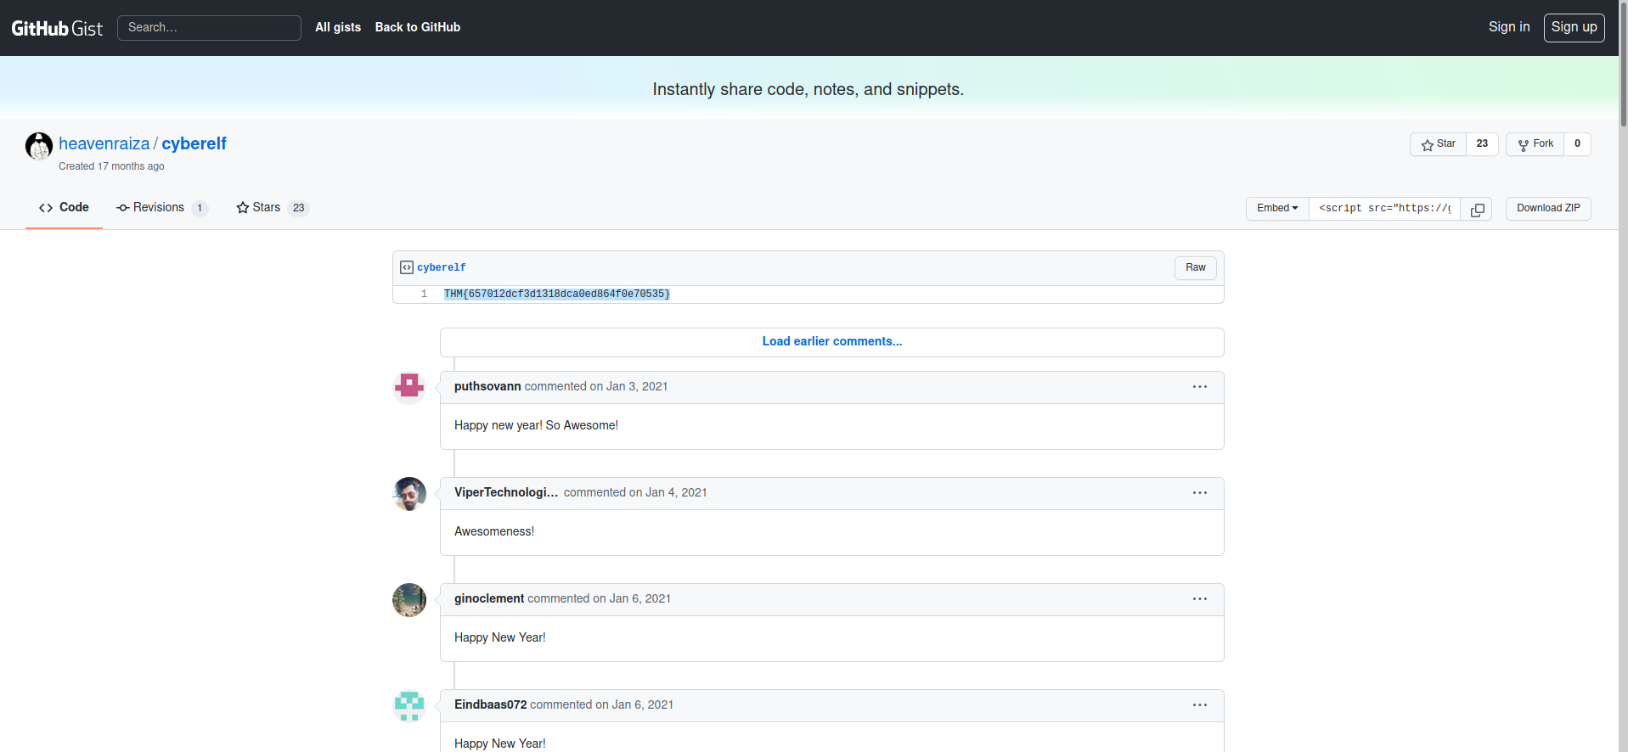Open puthsovann's pink avatar

pos(409,387)
